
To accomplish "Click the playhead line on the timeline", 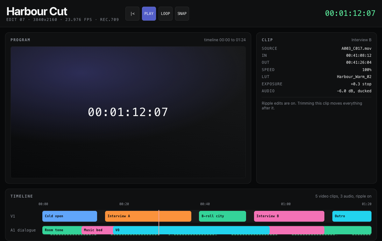I will point(159,223).
